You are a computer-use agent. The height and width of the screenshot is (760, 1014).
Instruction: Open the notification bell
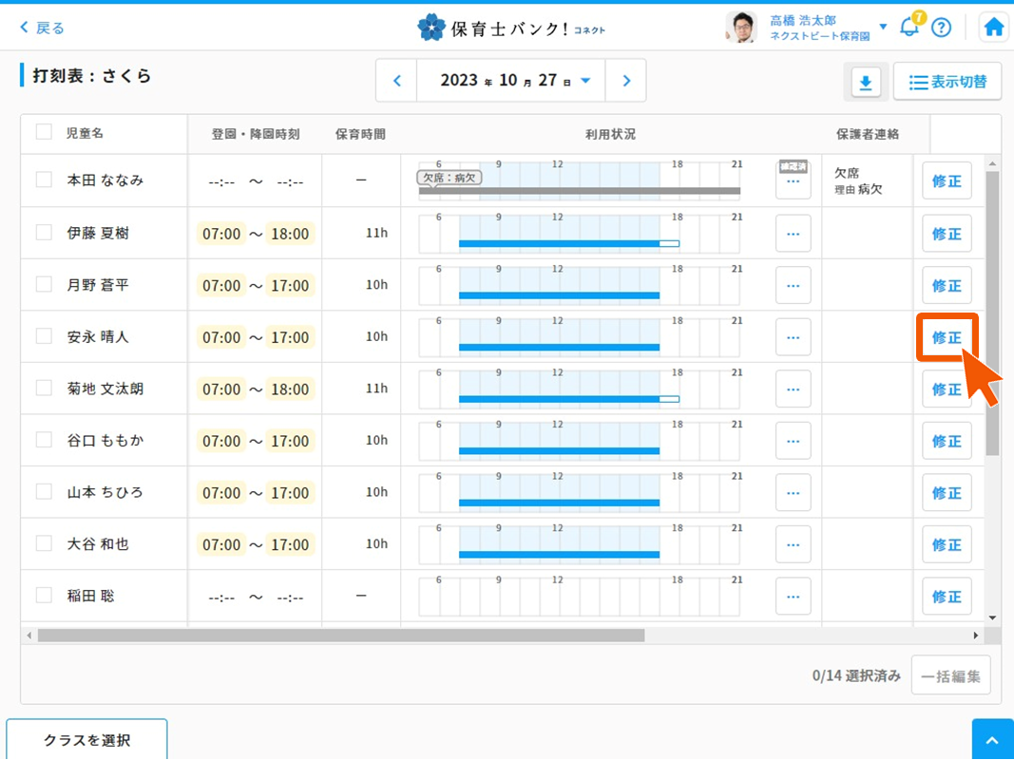[909, 27]
